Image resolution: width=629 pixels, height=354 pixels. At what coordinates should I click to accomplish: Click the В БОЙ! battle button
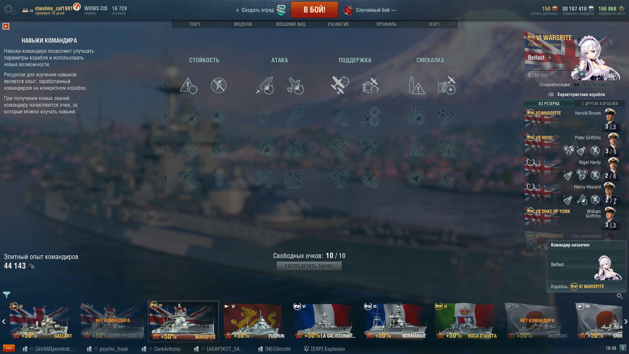(314, 10)
